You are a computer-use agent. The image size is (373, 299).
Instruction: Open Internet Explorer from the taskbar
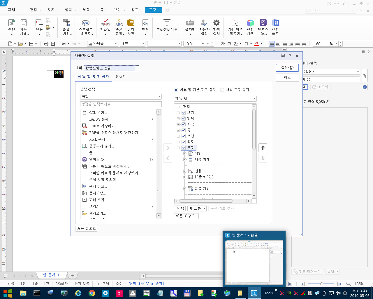pyautogui.click(x=78, y=293)
